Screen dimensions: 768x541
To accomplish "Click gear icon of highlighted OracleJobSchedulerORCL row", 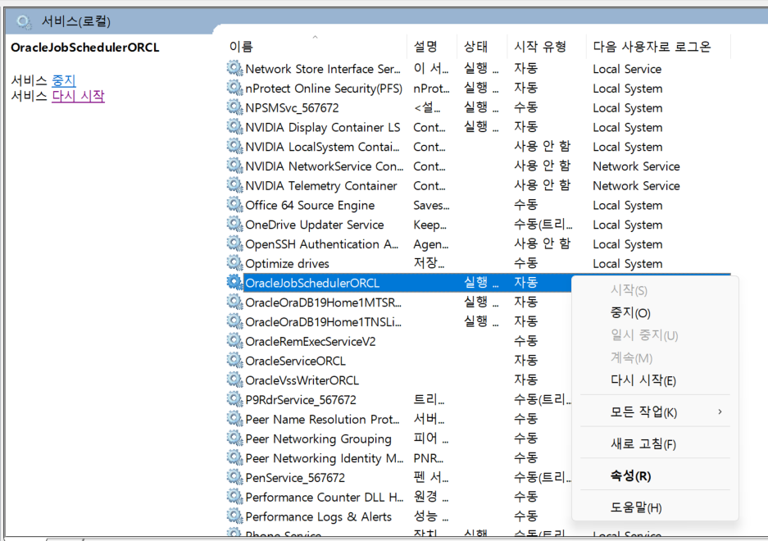I will coord(234,282).
